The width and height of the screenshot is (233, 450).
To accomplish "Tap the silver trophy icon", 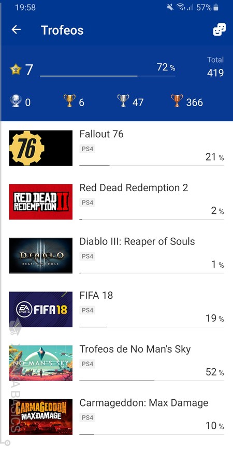I will tap(123, 101).
